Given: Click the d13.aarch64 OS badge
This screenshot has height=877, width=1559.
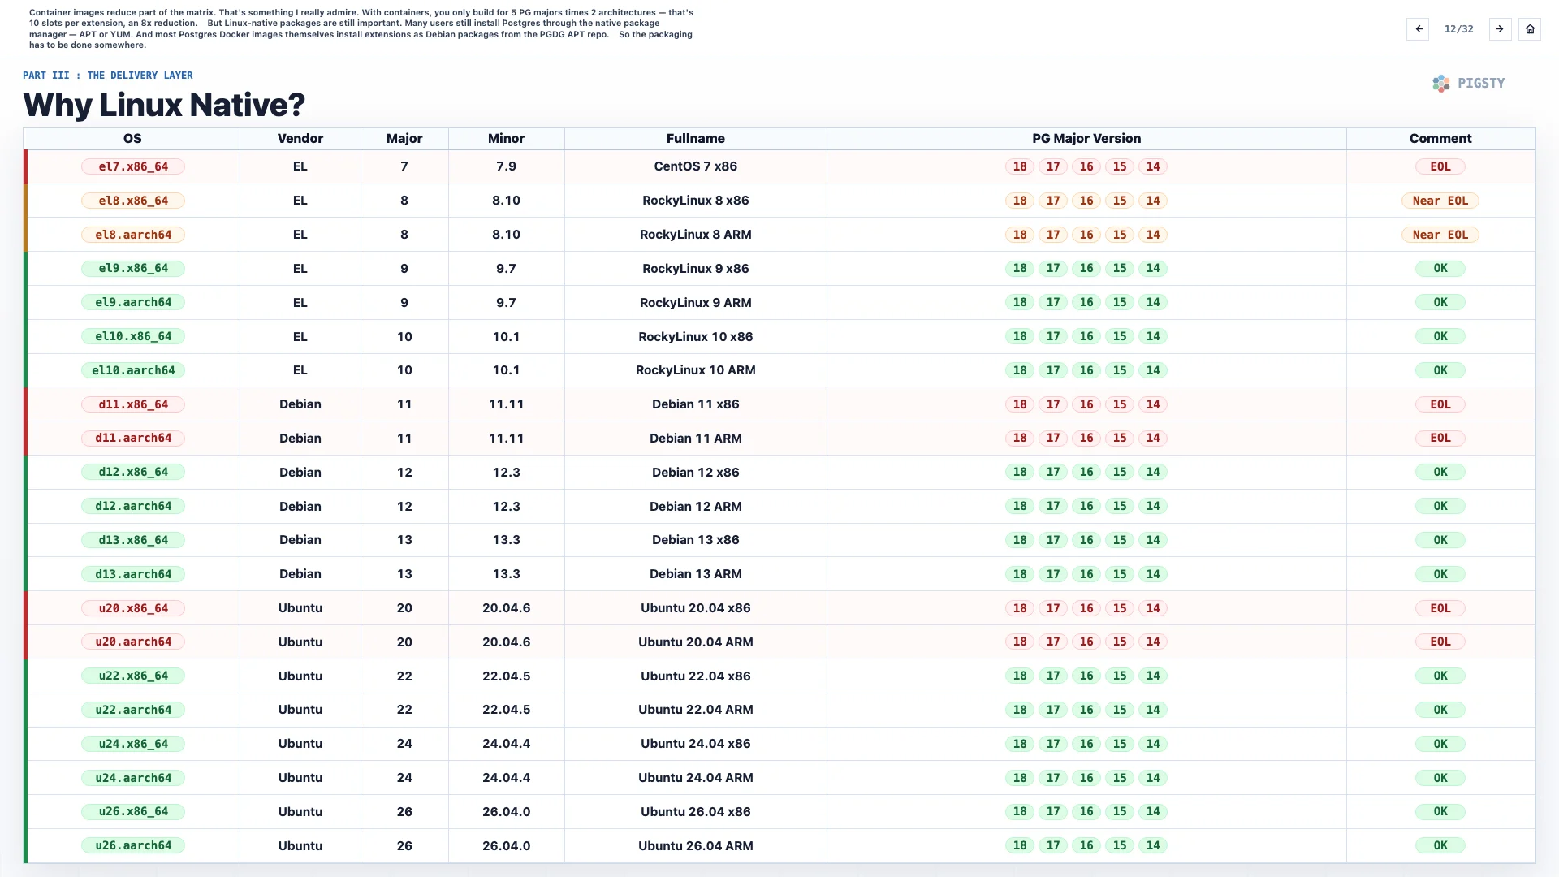Looking at the screenshot, I should click(133, 574).
